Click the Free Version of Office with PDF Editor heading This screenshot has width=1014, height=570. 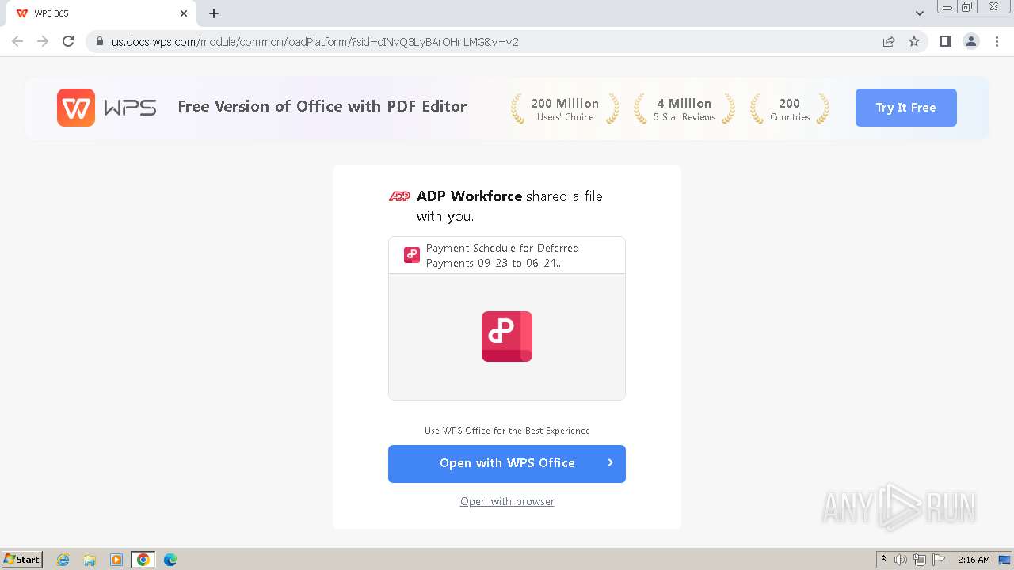click(322, 106)
